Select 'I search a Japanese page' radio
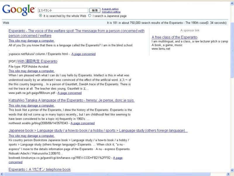The height and width of the screenshot is (176, 234). point(90,16)
